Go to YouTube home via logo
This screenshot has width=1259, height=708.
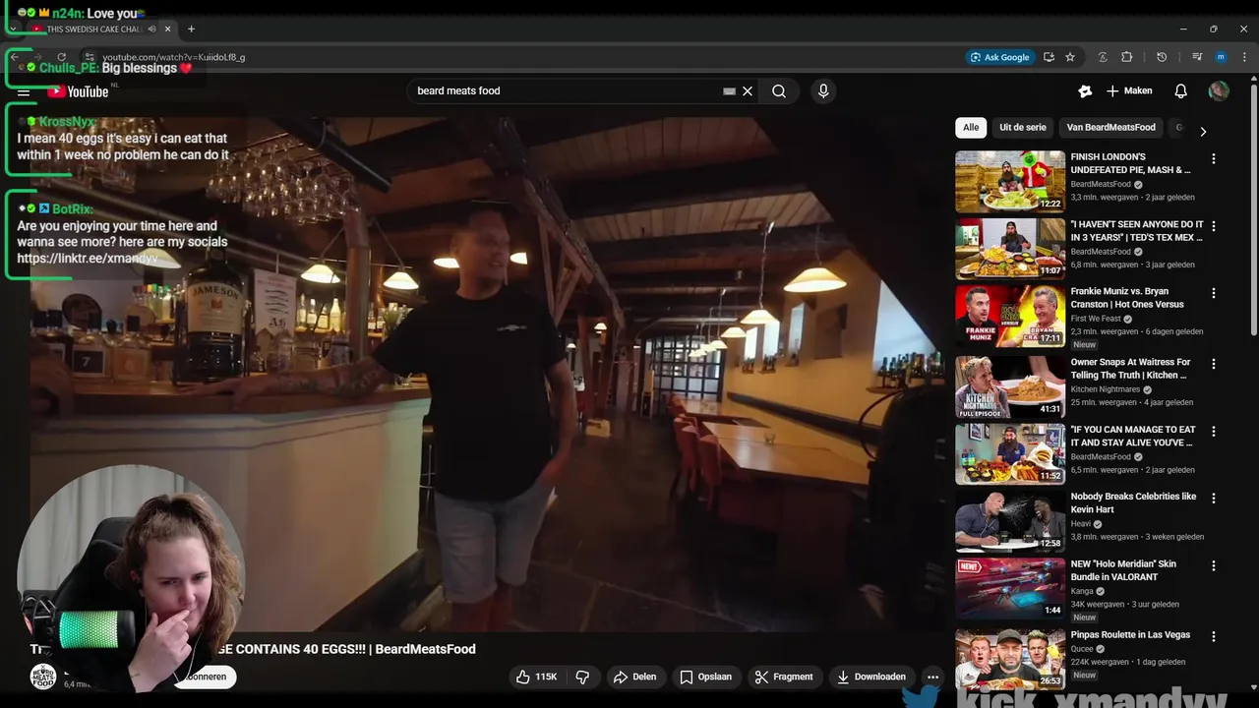tap(78, 91)
